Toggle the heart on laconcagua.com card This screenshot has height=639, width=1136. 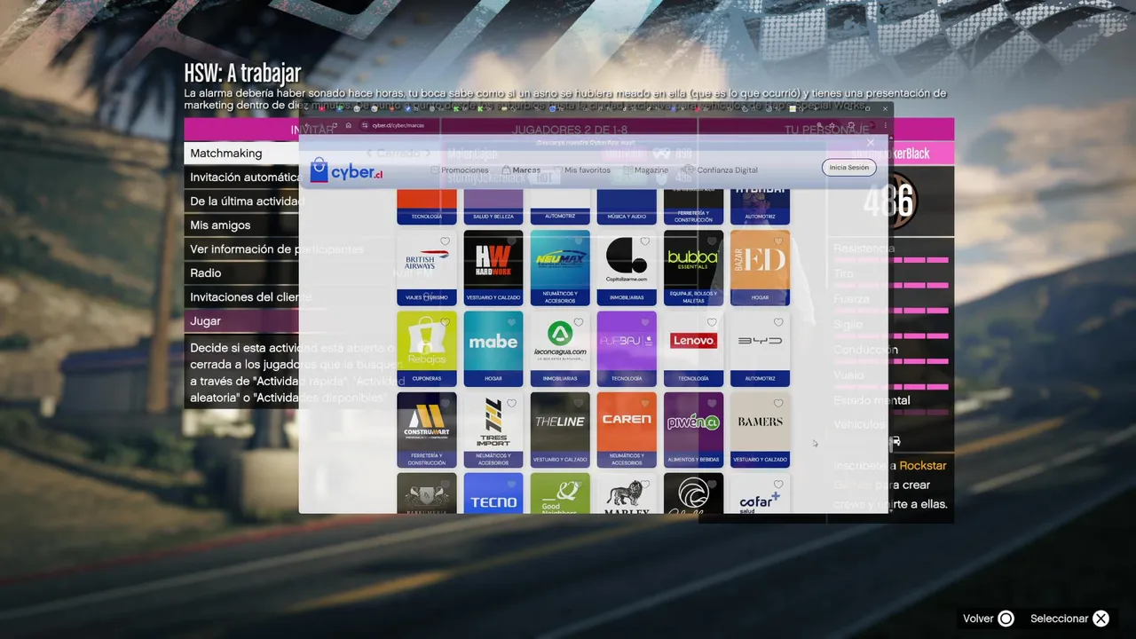579,322
